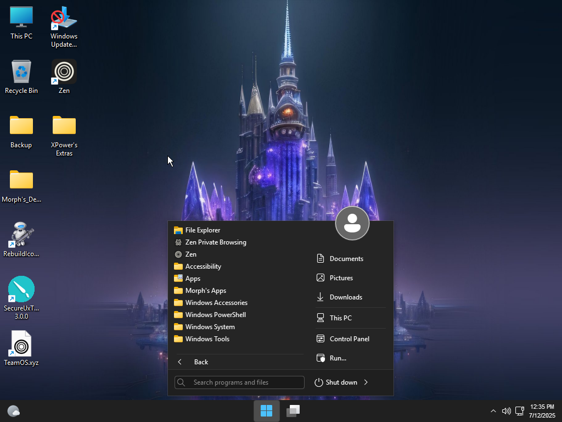The width and height of the screenshot is (562, 422).
Task: Select the TeamOS.xyz shortcut file
Action: pos(21,348)
